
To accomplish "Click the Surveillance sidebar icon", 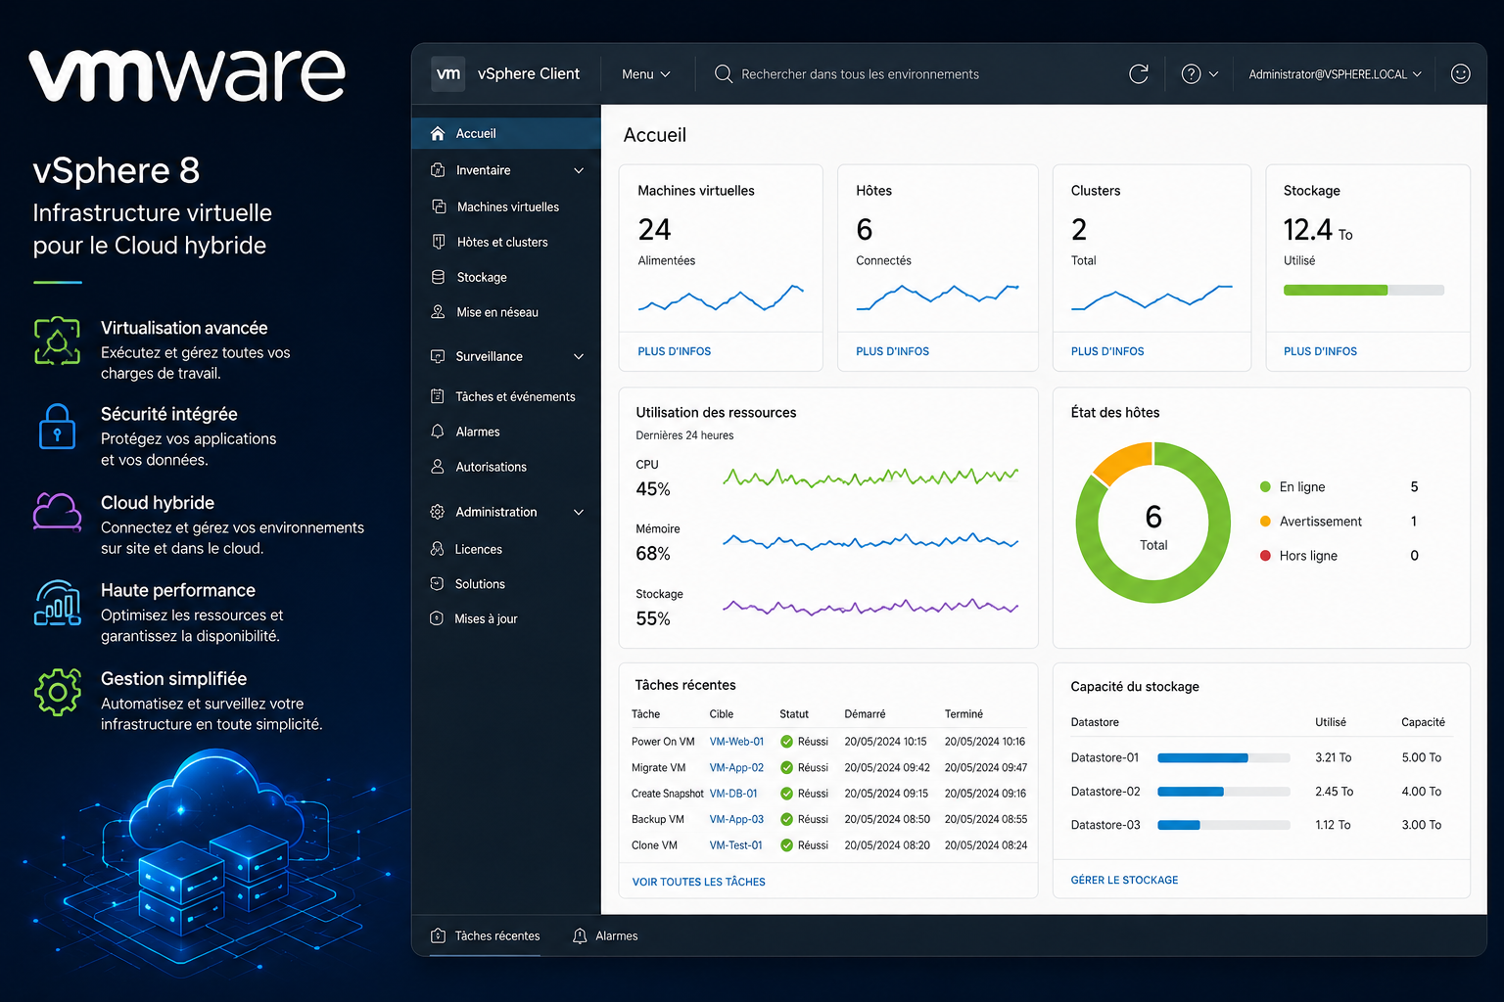I will click(438, 356).
